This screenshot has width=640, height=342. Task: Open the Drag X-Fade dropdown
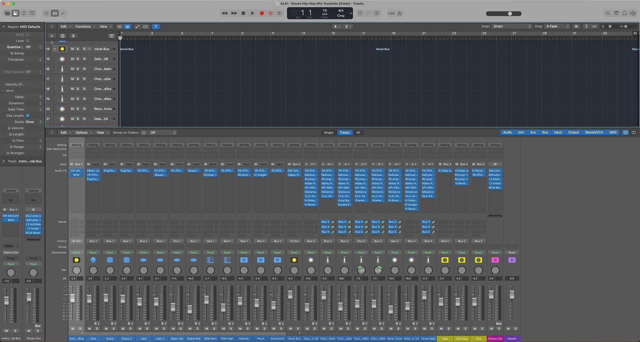(557, 26)
